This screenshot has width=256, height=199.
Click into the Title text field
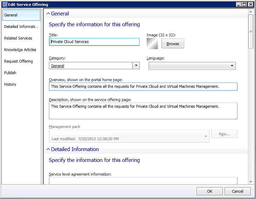point(94,42)
